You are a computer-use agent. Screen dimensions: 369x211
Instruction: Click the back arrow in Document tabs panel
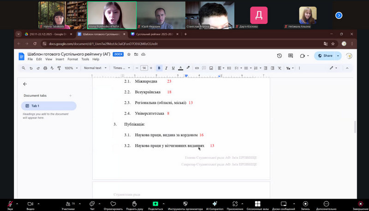point(25,84)
